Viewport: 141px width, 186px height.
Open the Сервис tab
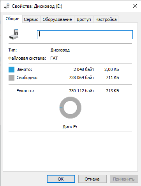tap(31, 19)
